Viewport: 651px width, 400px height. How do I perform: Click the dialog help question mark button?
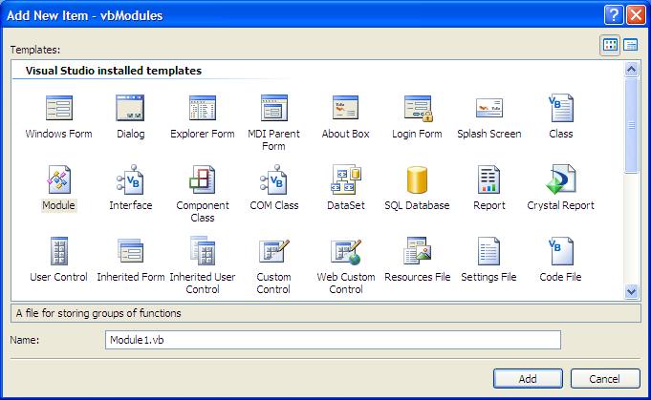(x=614, y=14)
